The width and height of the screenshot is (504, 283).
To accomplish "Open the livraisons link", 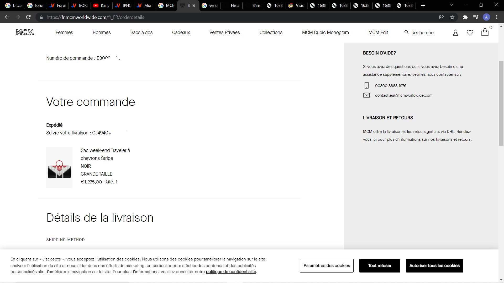I will 444,139.
